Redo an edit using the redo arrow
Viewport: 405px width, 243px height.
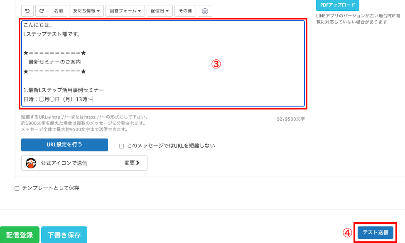pyautogui.click(x=42, y=10)
